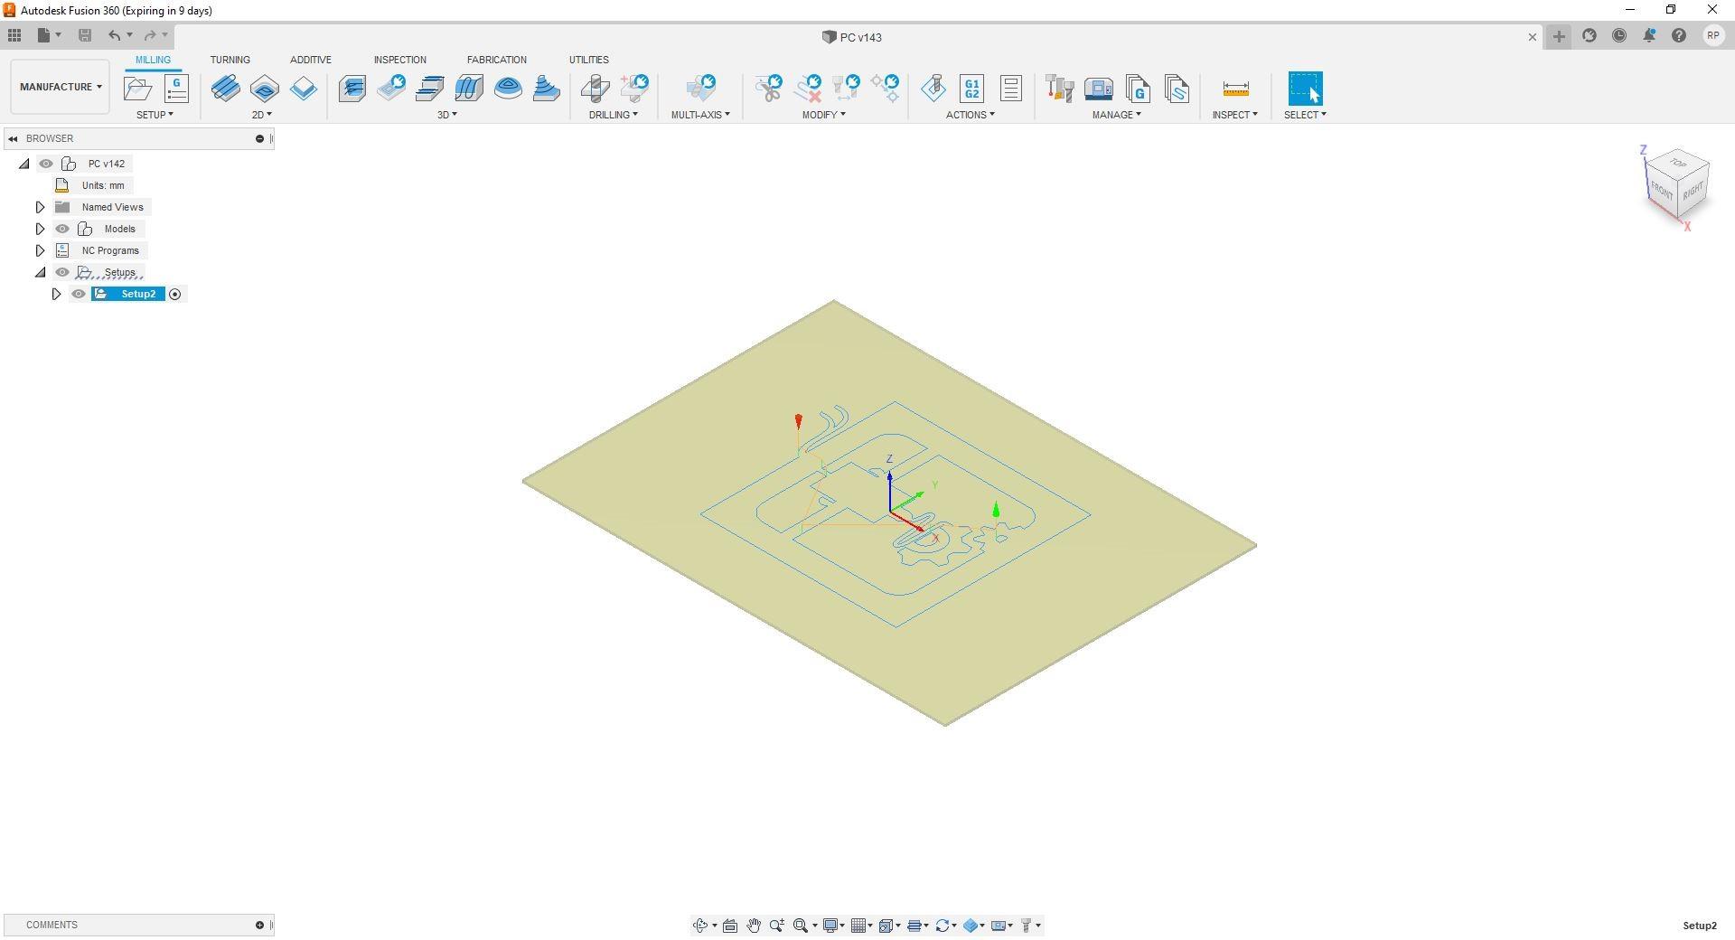The height and width of the screenshot is (940, 1735).
Task: Activate the Select tool icon
Action: 1305,89
